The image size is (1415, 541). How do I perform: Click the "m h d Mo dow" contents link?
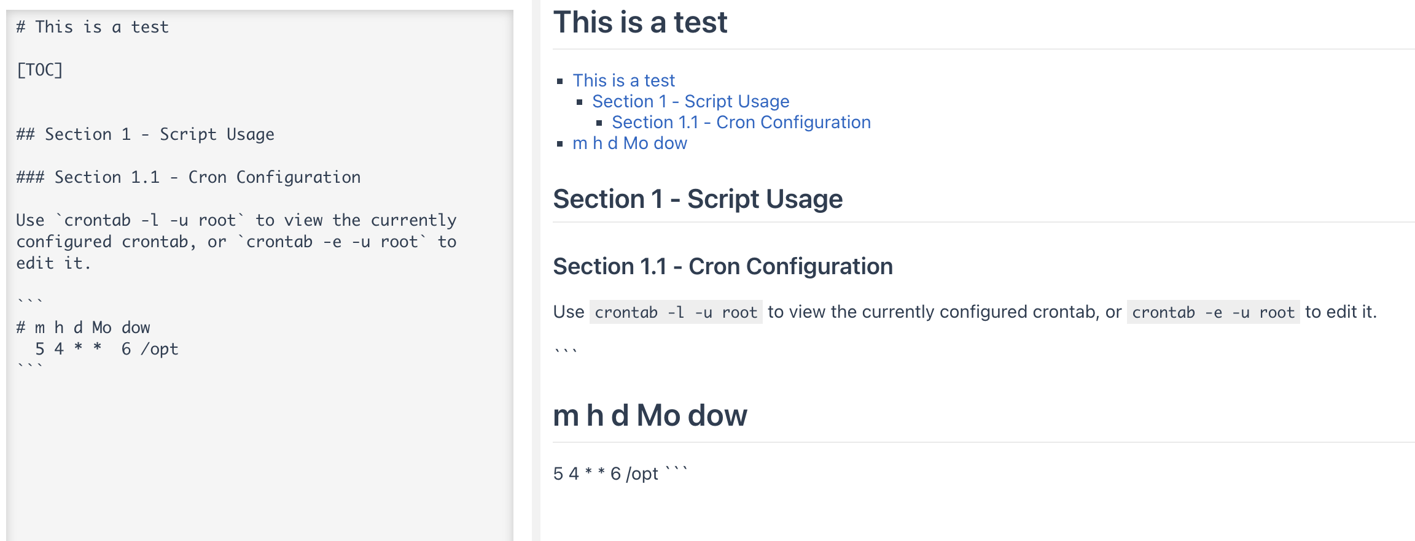[x=630, y=143]
